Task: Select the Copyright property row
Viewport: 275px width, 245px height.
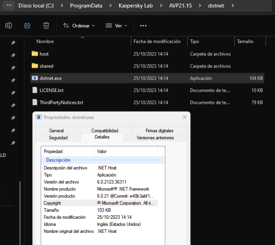Action: coord(101,203)
